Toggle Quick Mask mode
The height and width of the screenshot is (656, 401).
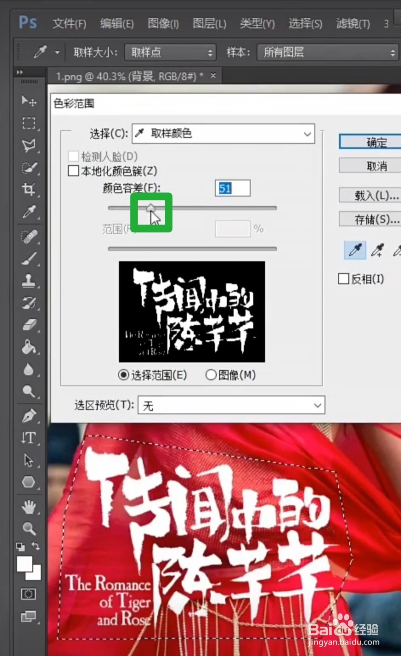click(28, 594)
